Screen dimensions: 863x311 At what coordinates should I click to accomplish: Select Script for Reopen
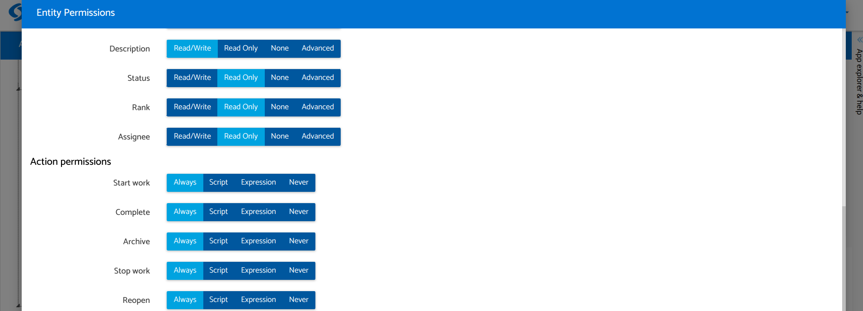tap(219, 300)
